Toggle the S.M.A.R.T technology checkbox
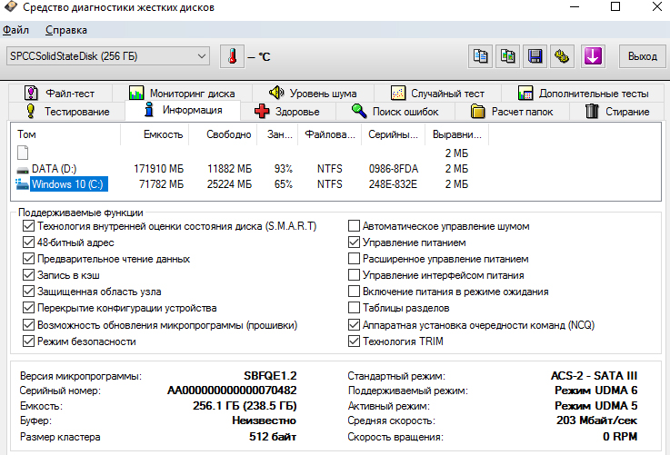Image resolution: width=670 pixels, height=455 pixels. point(28,226)
